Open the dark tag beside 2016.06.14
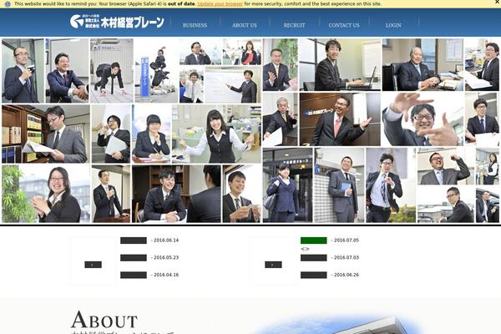The image size is (501, 334). 134,240
